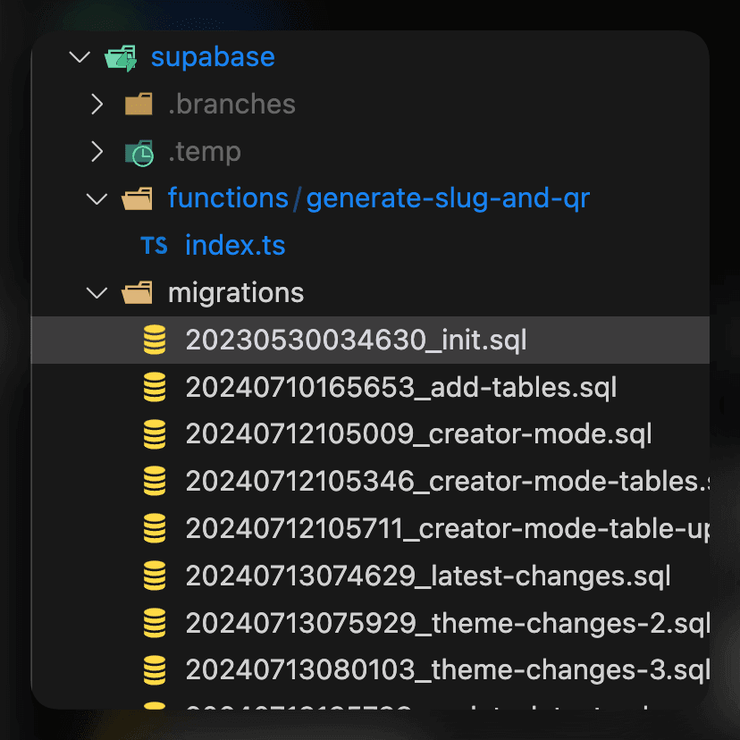The width and height of the screenshot is (740, 740).
Task: Collapse the supabase root folder chevron
Action: coord(80,57)
